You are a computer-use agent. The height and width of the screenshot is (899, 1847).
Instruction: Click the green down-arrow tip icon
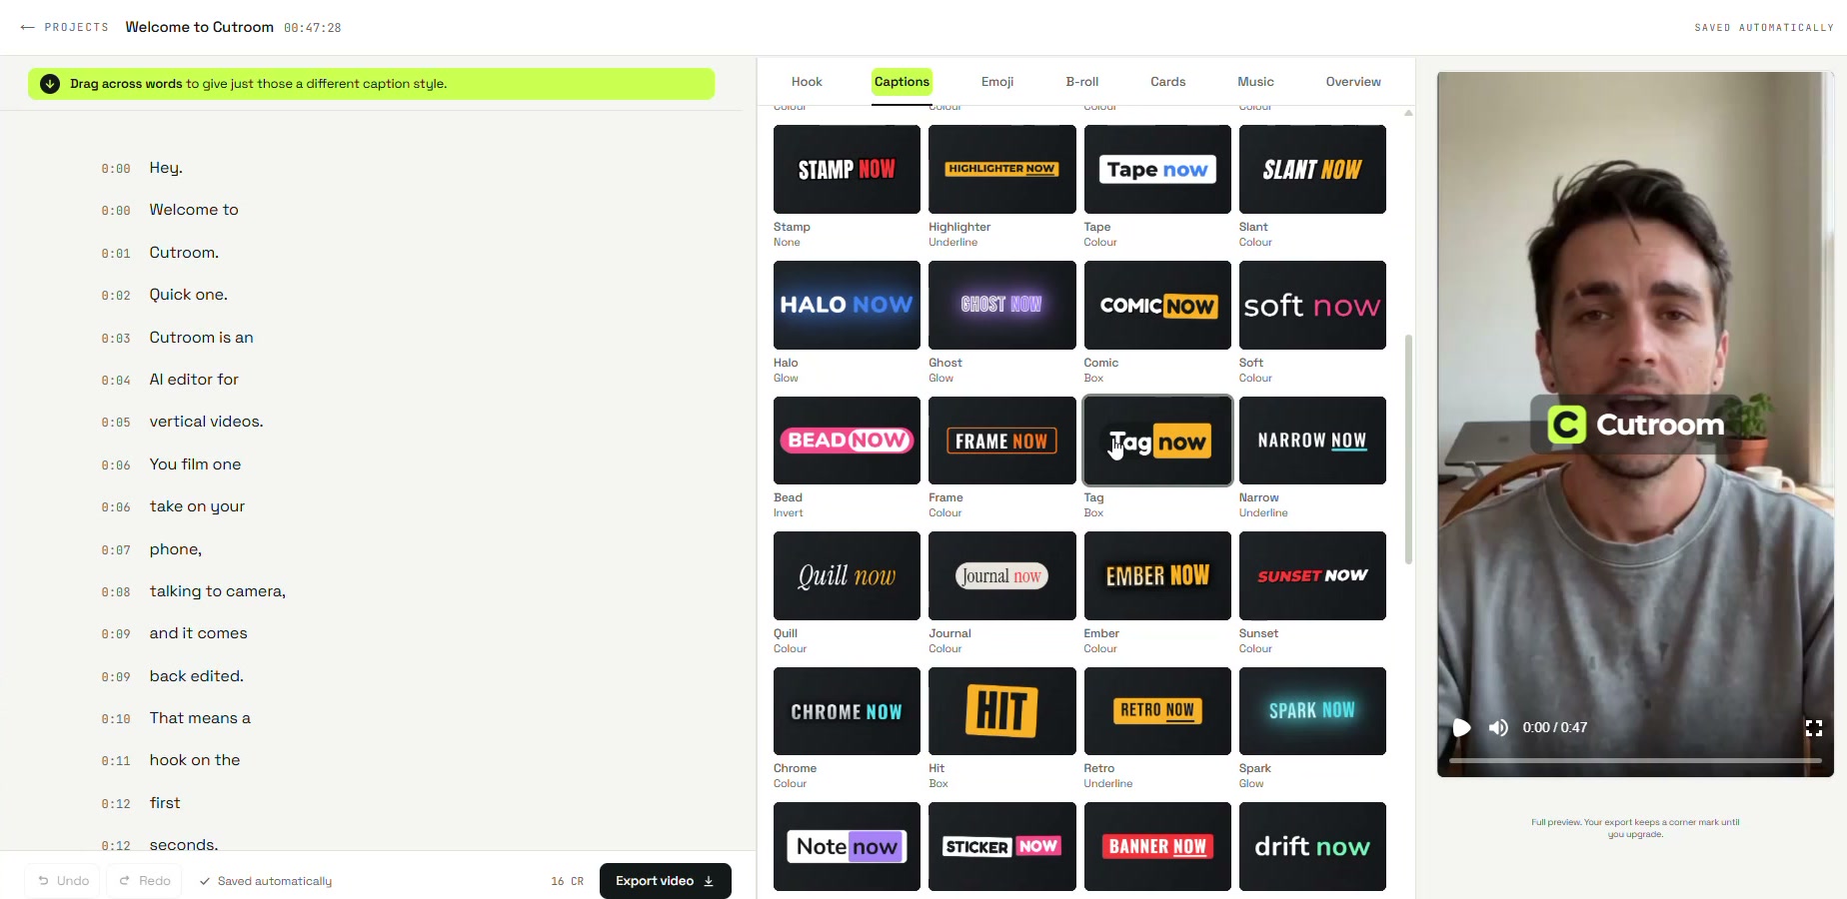pos(50,84)
